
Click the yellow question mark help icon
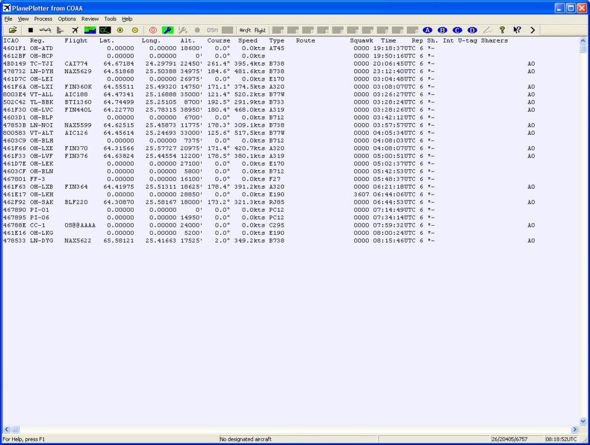coord(502,30)
